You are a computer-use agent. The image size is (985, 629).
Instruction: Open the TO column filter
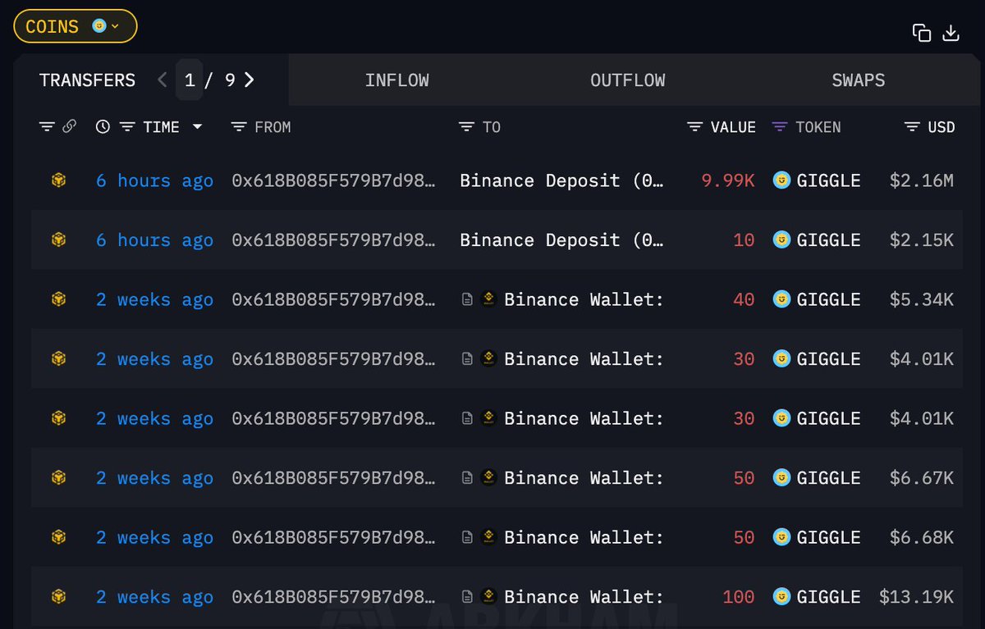[466, 127]
